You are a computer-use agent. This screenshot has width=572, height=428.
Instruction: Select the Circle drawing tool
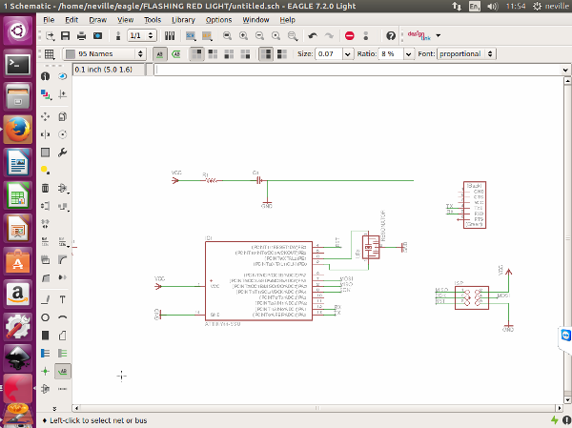pos(45,316)
